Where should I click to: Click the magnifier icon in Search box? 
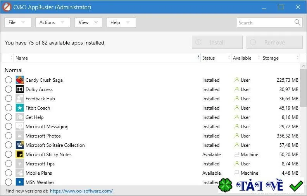coord(297,22)
